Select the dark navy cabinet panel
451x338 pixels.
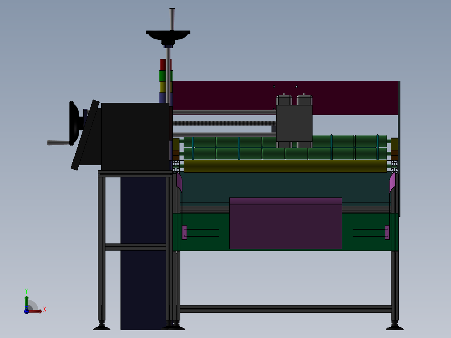coord(143,253)
